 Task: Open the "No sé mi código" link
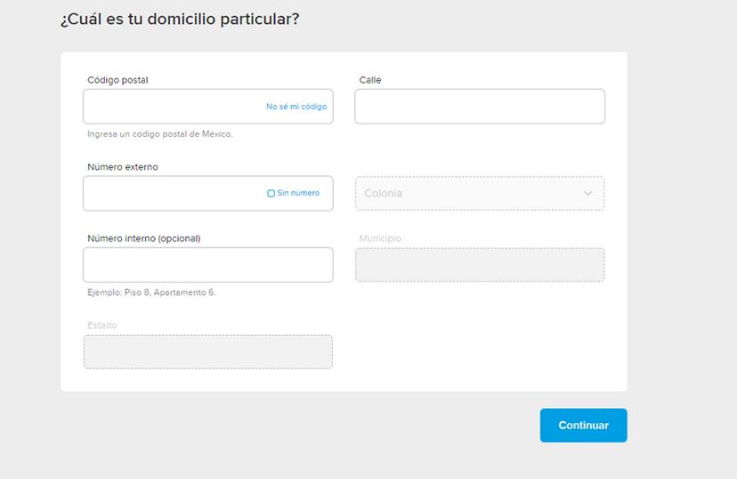[x=296, y=107]
